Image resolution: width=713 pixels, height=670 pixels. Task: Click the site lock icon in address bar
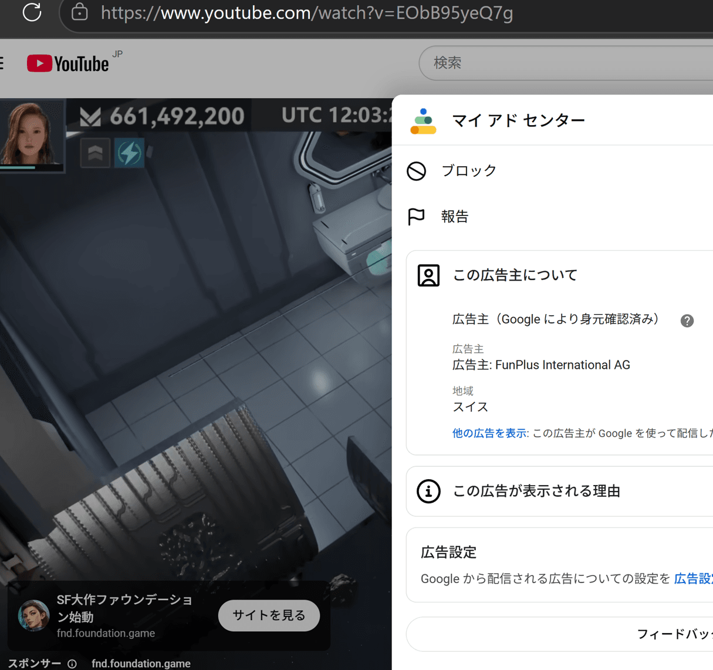tap(80, 12)
